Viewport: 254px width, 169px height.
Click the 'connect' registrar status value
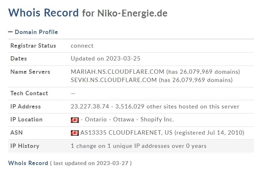(x=82, y=45)
